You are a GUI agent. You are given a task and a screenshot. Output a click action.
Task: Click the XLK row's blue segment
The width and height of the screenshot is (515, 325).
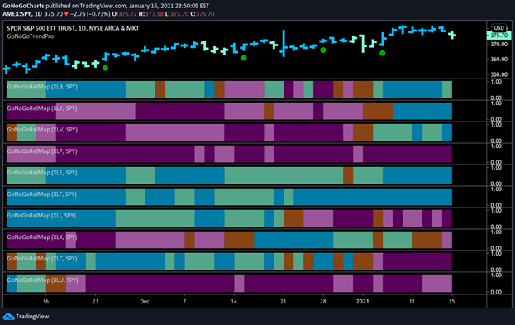(293, 240)
